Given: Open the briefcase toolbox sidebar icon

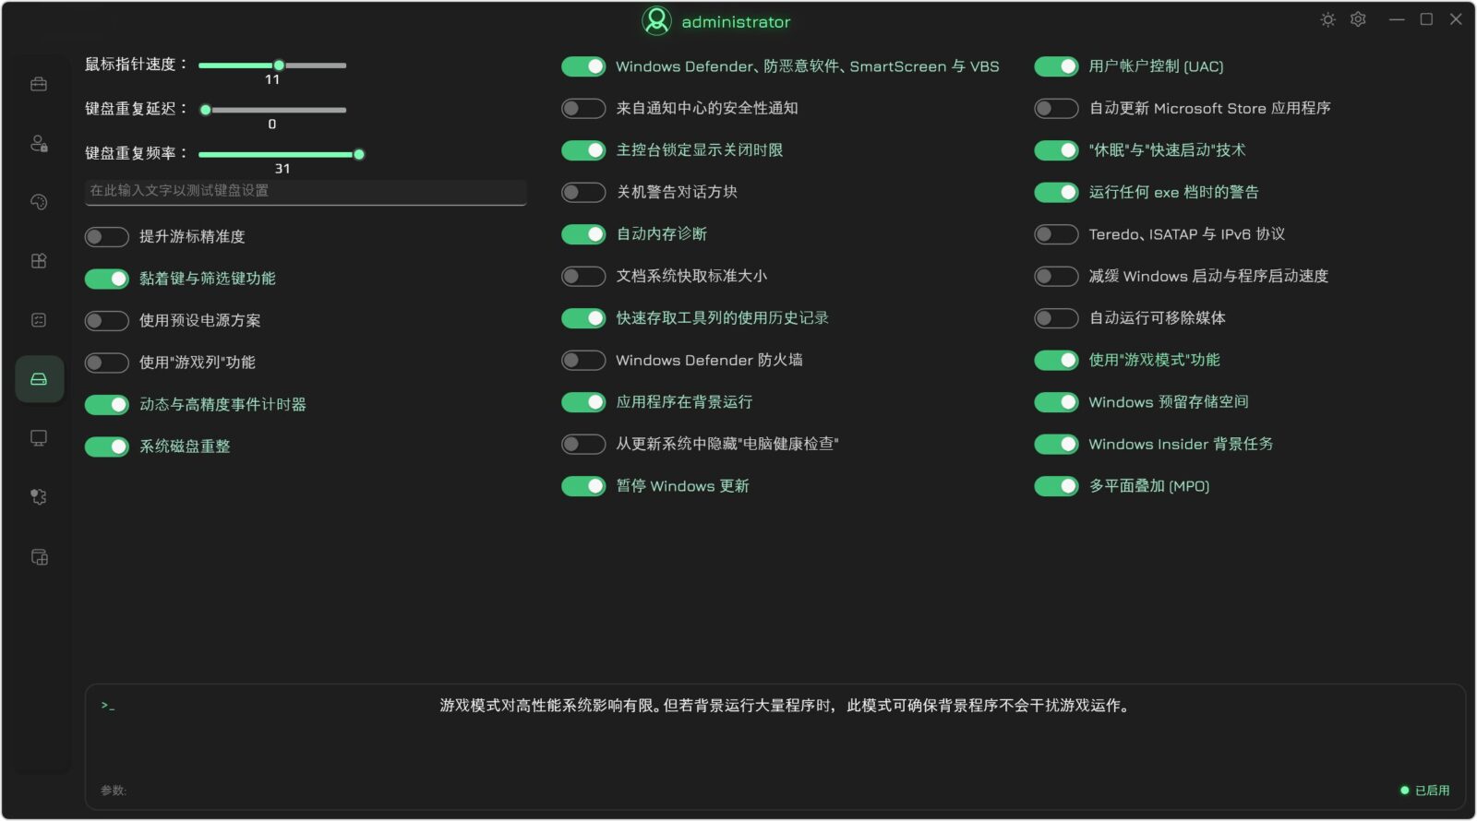Looking at the screenshot, I should pos(39,84).
